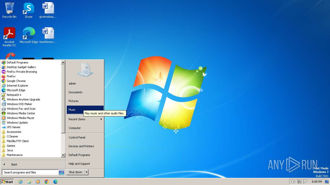Image resolution: width=330 pixels, height=185 pixels.
Task: Open Internet Explorer on the taskbar
Action: (21, 182)
